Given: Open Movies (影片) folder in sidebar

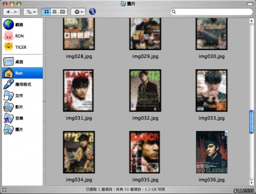Looking at the screenshot, I should [22, 107].
